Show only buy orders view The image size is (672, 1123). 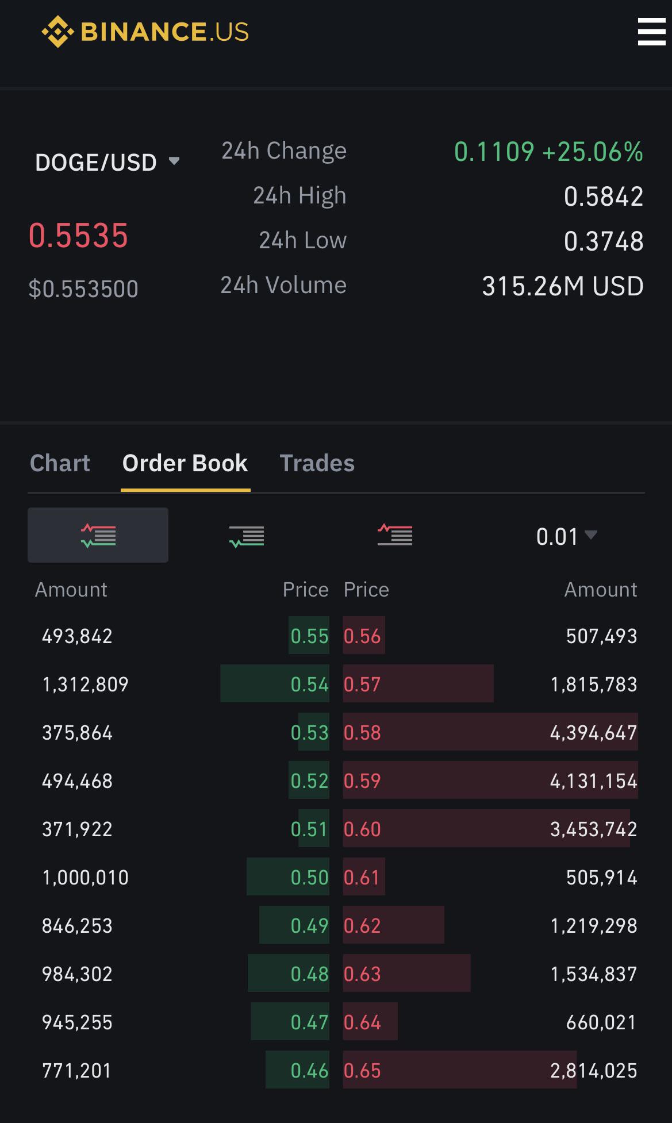[x=247, y=536]
